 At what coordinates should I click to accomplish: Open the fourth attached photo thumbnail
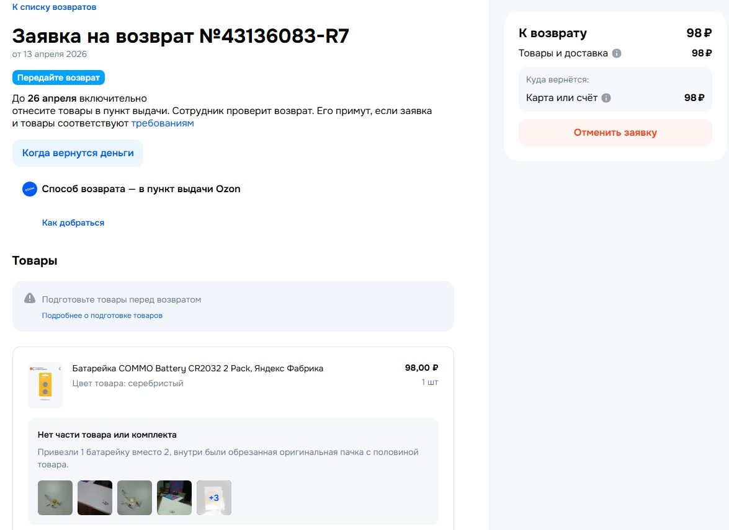coord(174,498)
